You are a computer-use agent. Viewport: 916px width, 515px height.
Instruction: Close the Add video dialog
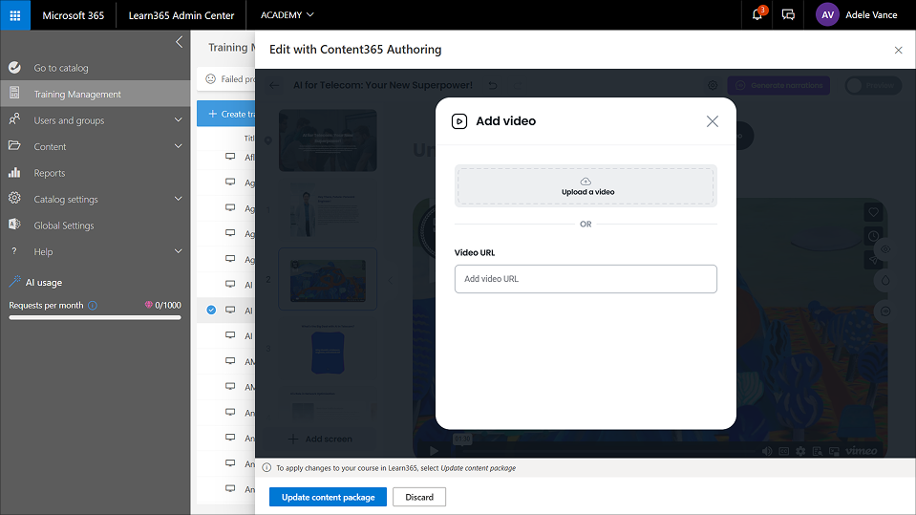point(712,121)
